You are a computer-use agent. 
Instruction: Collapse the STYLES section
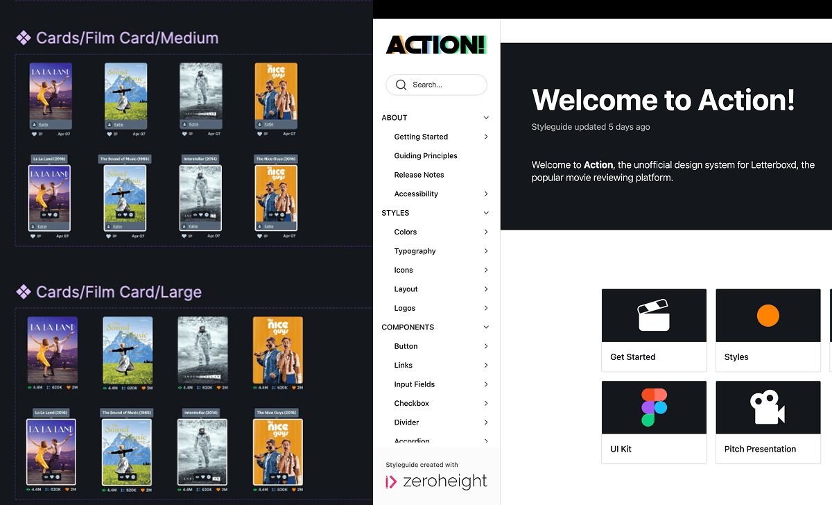(486, 213)
